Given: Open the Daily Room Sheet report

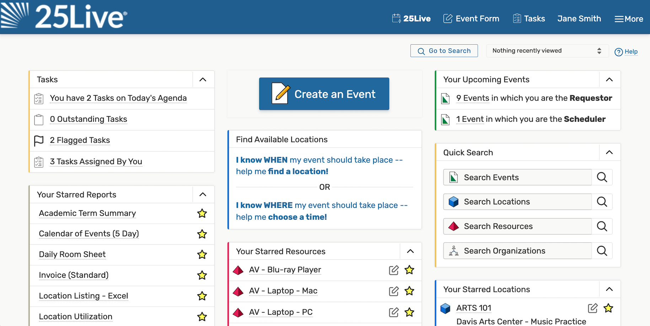Looking at the screenshot, I should click(x=72, y=254).
